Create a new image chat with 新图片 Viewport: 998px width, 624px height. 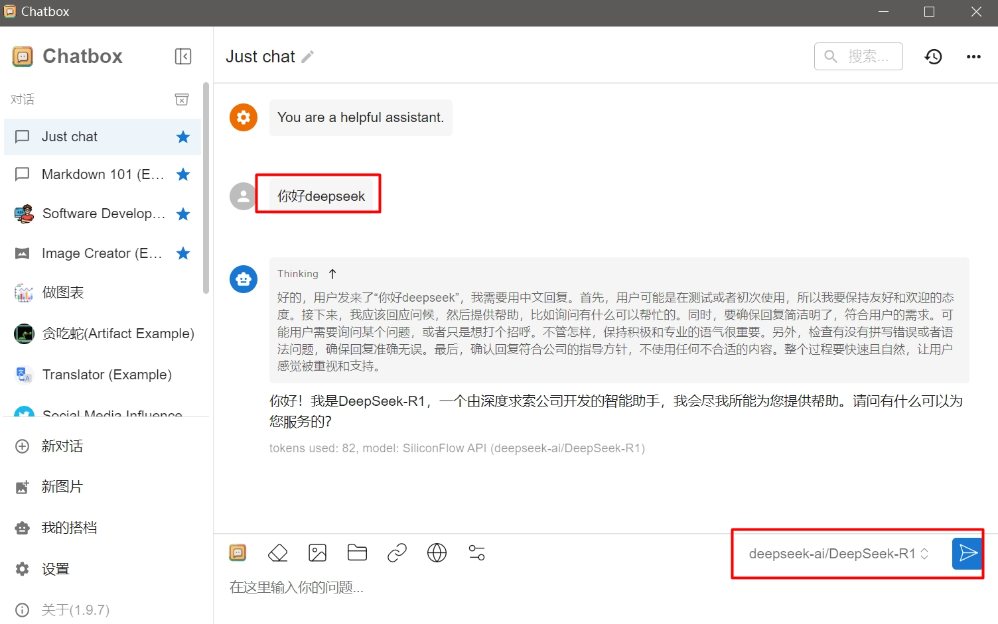click(106, 487)
